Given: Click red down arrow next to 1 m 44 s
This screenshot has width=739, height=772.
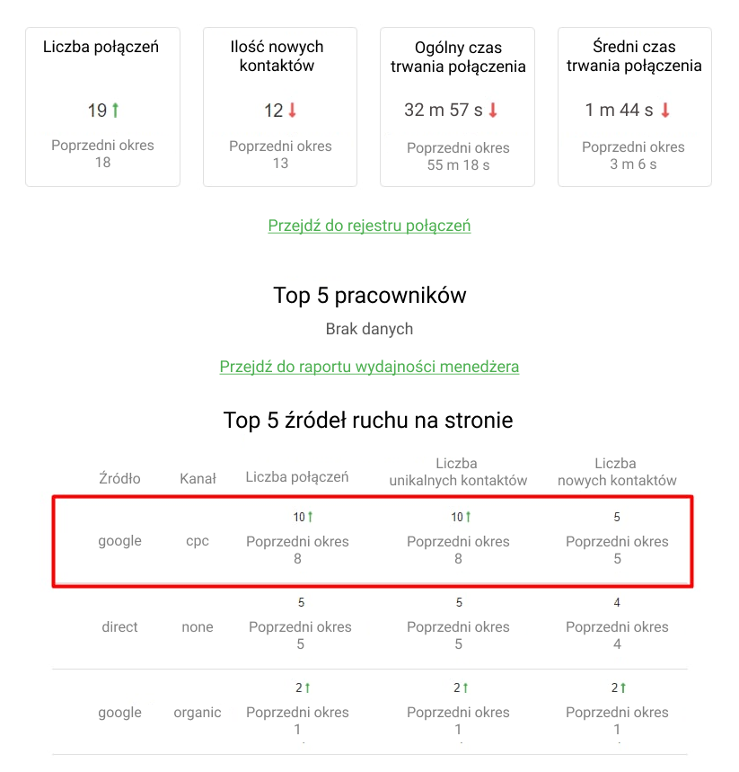Looking at the screenshot, I should point(665,110).
